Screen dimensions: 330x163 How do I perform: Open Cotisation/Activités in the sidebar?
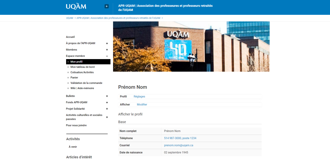click(x=82, y=72)
